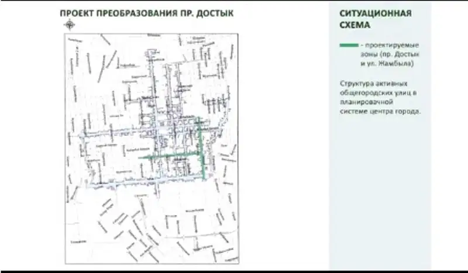
Task: Click empty gray sidebar area below description
Action: tap(380, 193)
